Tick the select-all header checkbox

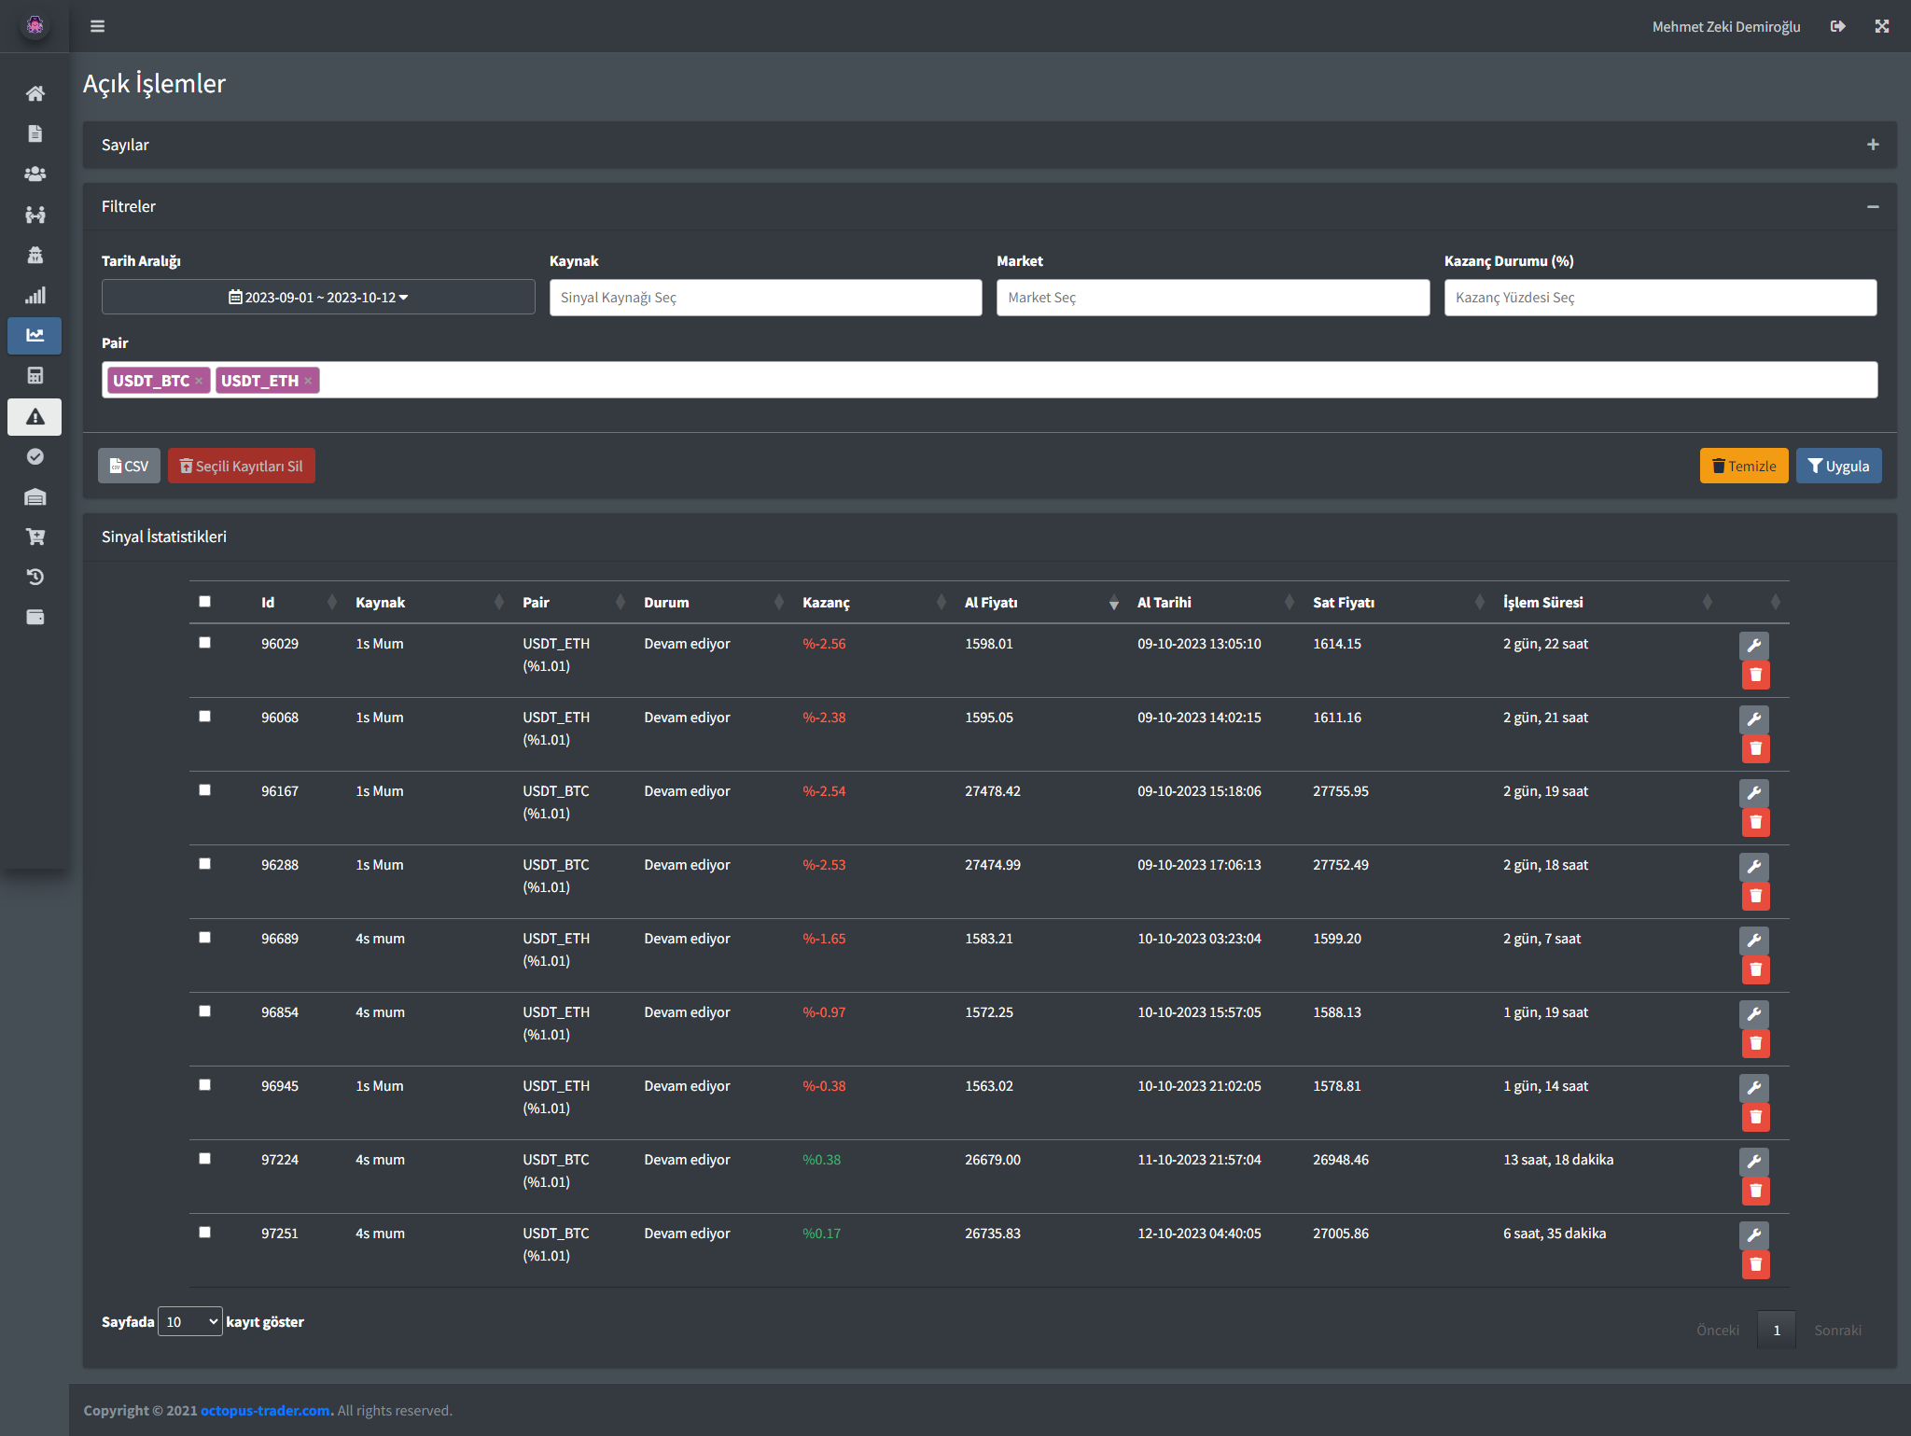point(204,602)
